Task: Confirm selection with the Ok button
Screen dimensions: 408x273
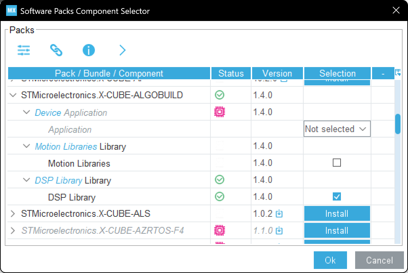Action: coord(330,260)
